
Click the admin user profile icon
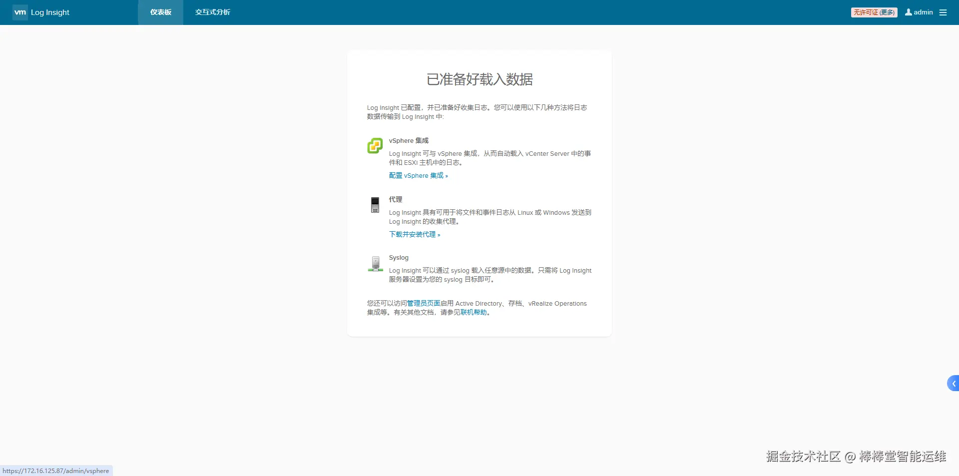coord(909,12)
